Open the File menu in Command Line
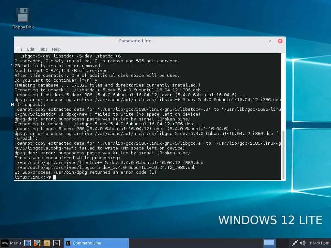 click(19, 49)
